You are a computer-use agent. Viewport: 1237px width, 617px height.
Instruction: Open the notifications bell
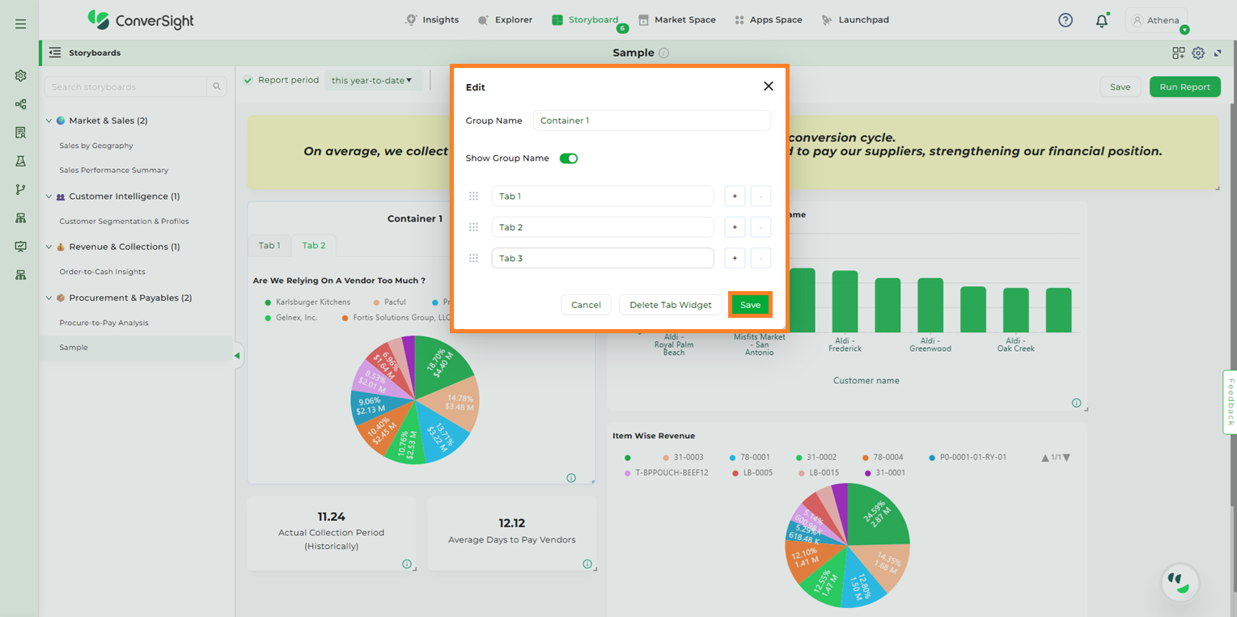tap(1101, 21)
